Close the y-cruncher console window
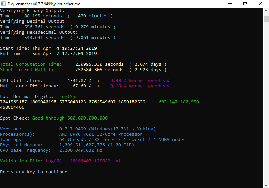The height and width of the screenshot is (188, 269). 260,3
